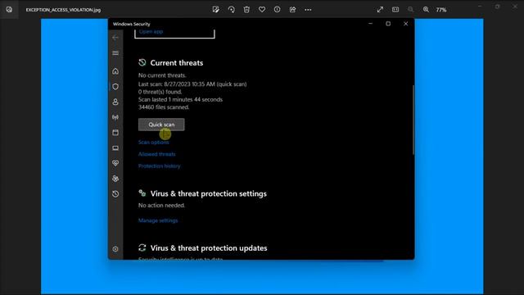
Task: Maximize the Windows Security window
Action: click(x=388, y=24)
